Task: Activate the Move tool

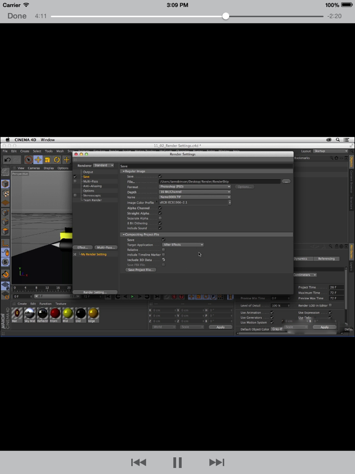Action: pos(38,160)
